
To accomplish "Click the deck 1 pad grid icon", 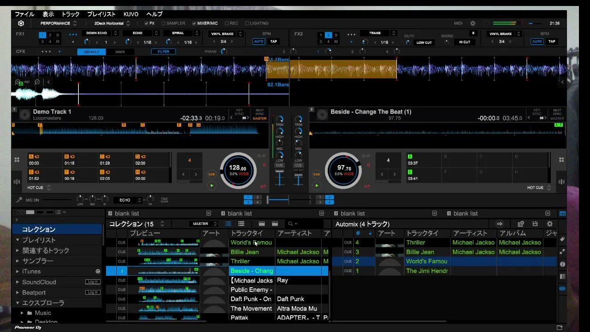I will (x=17, y=160).
